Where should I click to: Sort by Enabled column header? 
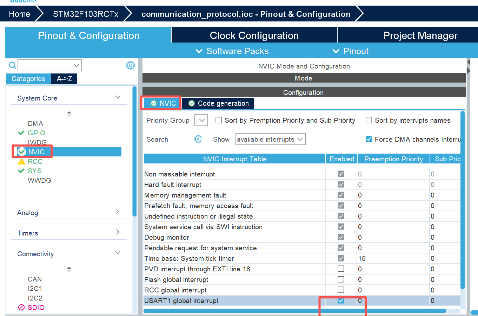click(x=342, y=159)
